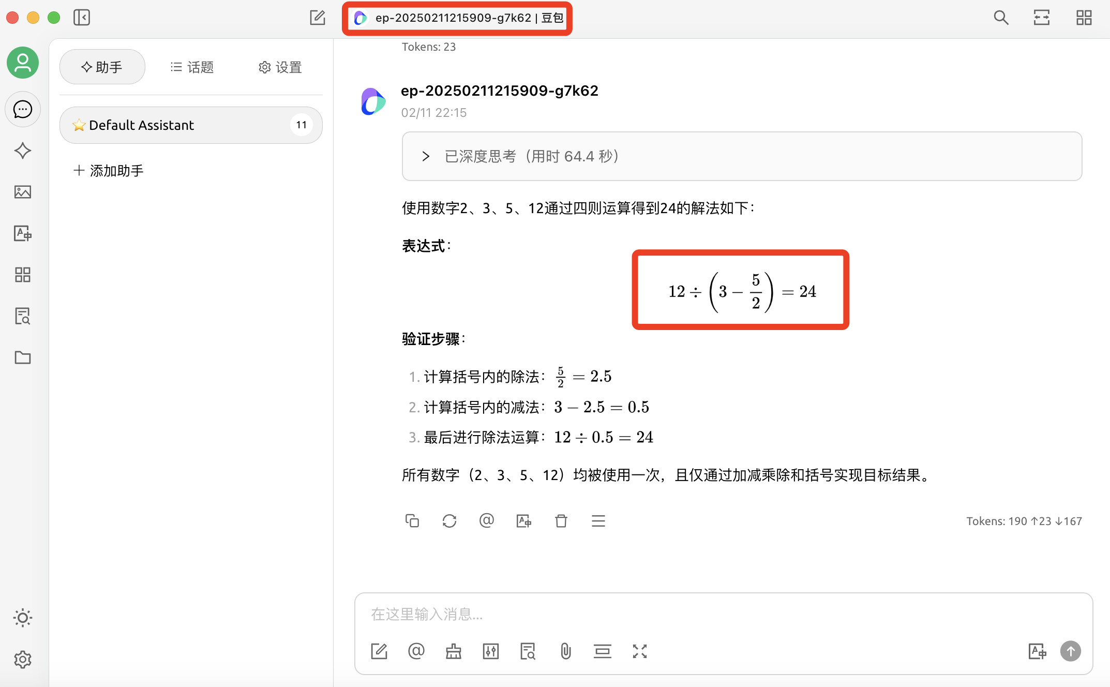The width and height of the screenshot is (1110, 687).
Task: Copy the assistant message
Action: (412, 520)
